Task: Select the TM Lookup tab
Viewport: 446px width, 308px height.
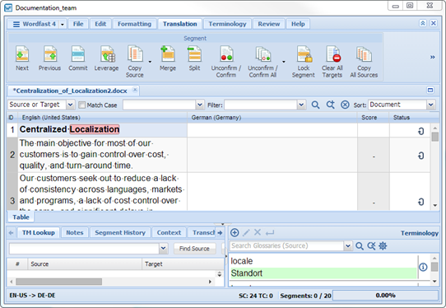Action: click(x=39, y=232)
